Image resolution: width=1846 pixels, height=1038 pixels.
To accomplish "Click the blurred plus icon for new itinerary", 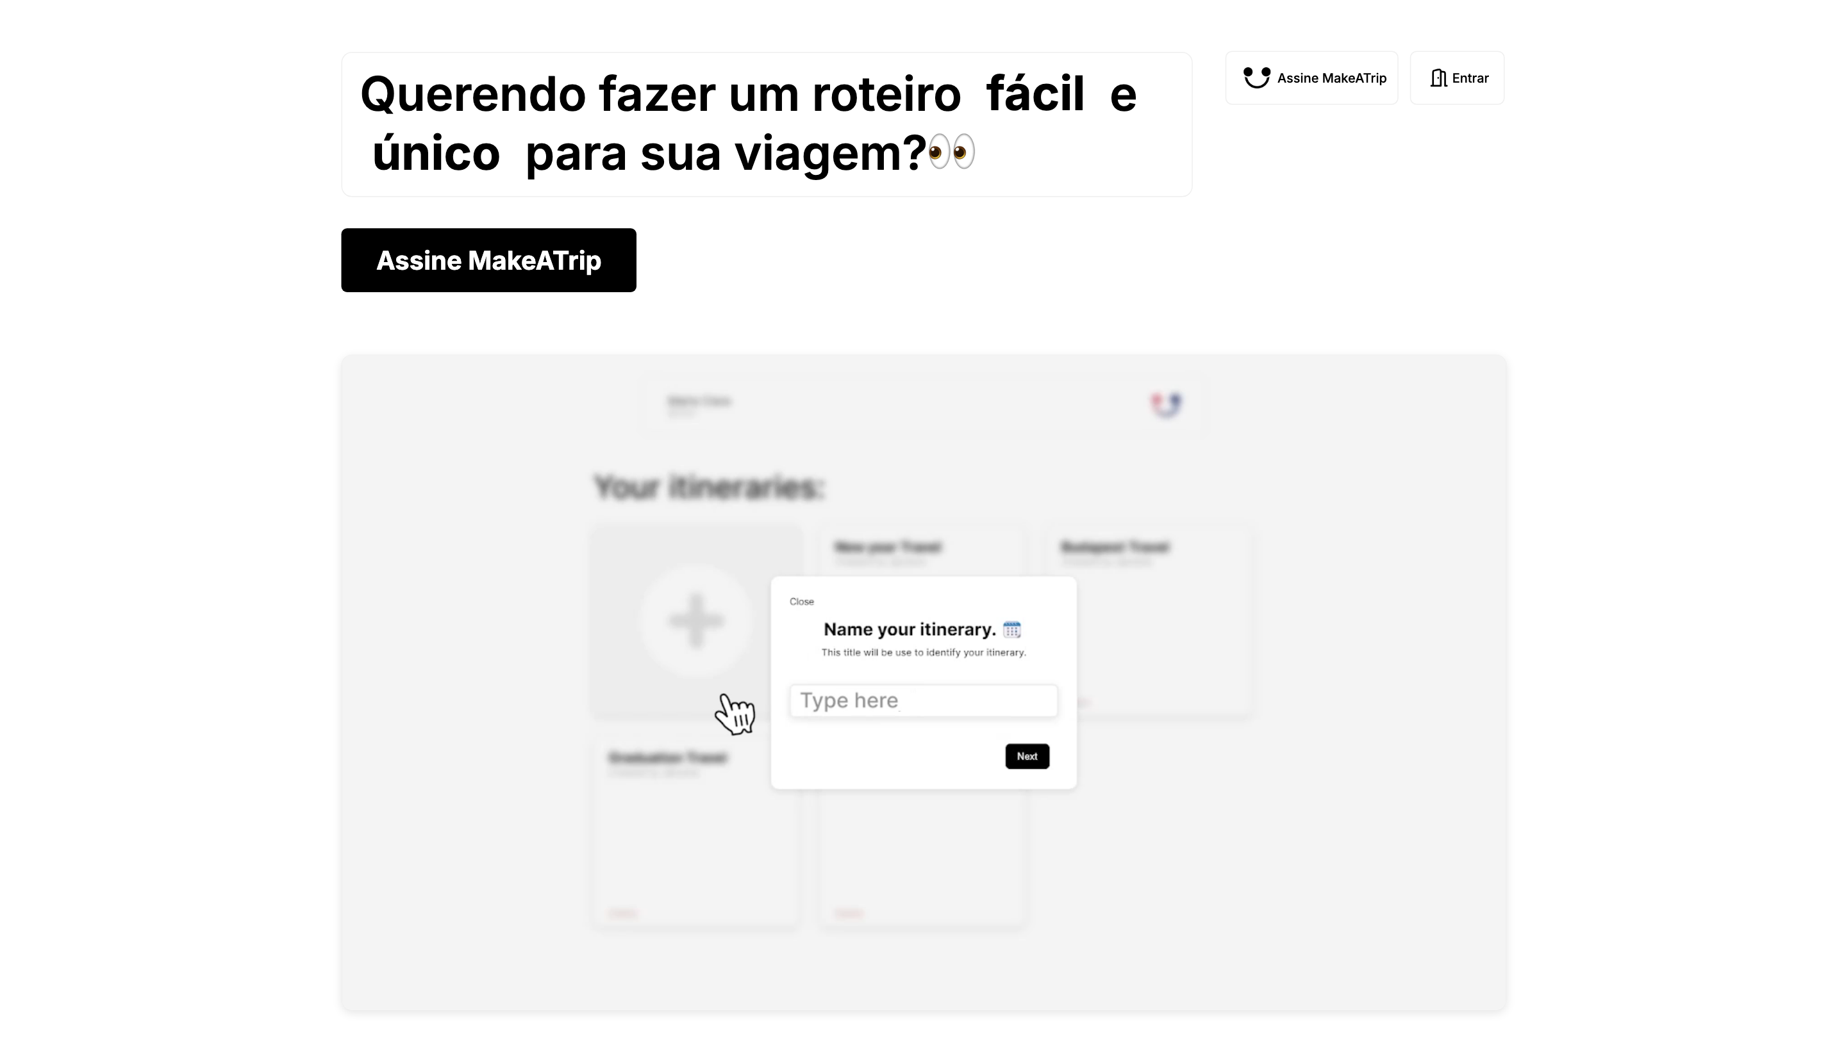I will pos(696,620).
